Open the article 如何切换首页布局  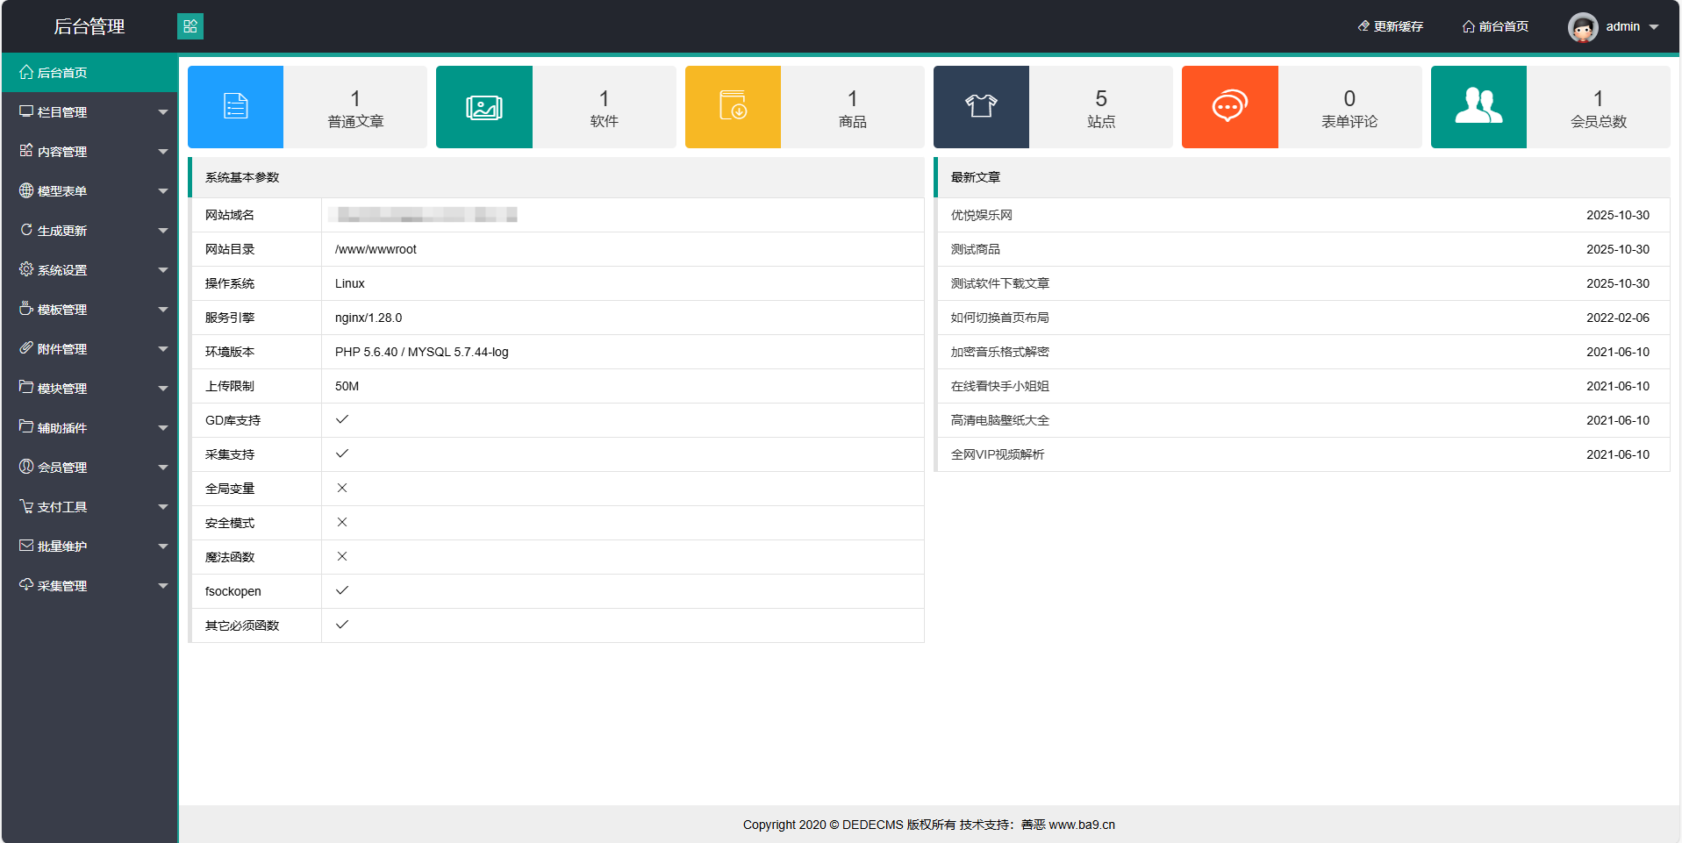click(999, 318)
